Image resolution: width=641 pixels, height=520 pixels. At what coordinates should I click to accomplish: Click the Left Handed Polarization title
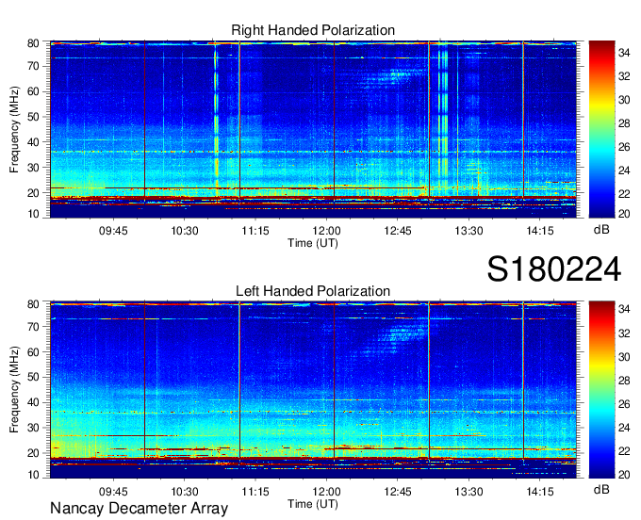pyautogui.click(x=313, y=291)
